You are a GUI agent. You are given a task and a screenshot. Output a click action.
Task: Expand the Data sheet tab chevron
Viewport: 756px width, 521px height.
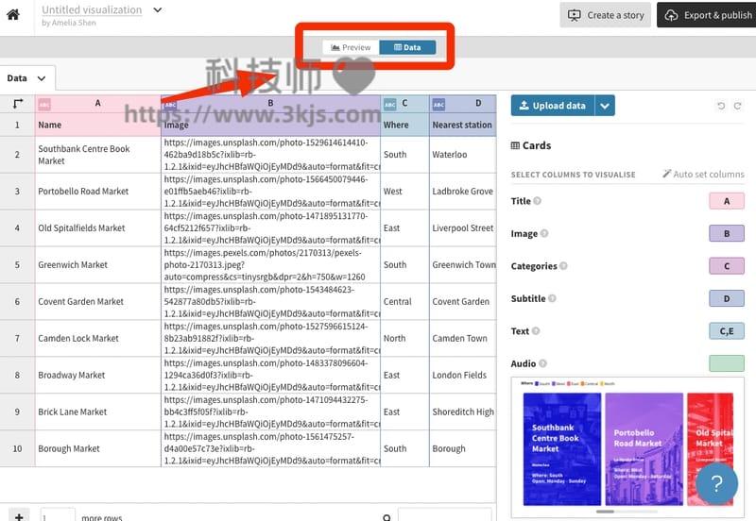click(42, 78)
